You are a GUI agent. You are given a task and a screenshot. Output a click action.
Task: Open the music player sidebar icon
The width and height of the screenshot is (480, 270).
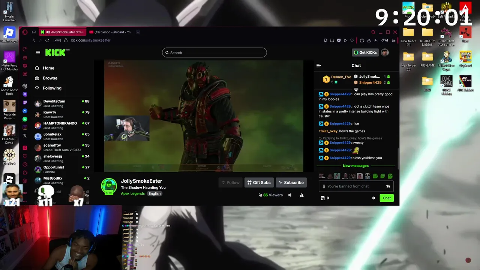(25, 148)
